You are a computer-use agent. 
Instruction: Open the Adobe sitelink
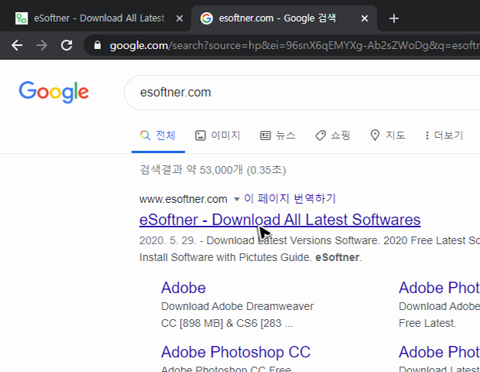coord(183,288)
